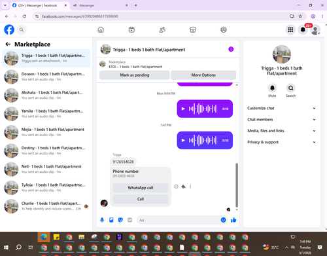Choose a sticker from the composer
327x256 pixels.
(x=120, y=220)
